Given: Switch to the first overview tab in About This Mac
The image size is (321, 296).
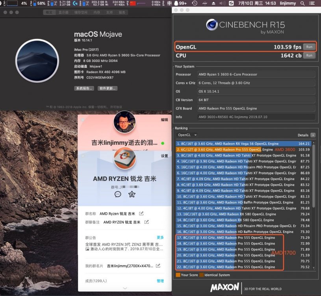Looking at the screenshot, I should coord(49,13).
